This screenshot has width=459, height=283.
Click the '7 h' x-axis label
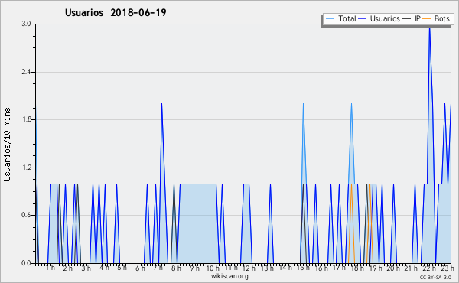[158, 268]
